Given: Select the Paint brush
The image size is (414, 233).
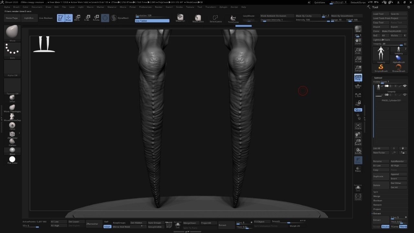Looking at the screenshot, I should pos(12,126).
